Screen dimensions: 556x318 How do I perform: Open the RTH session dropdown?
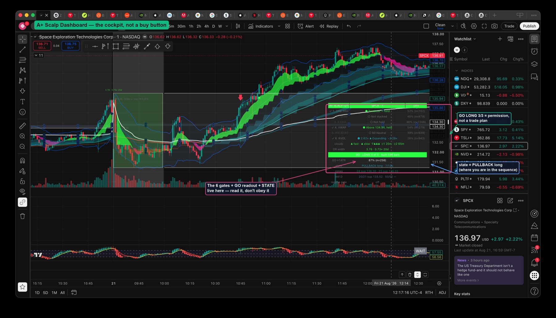point(429,292)
